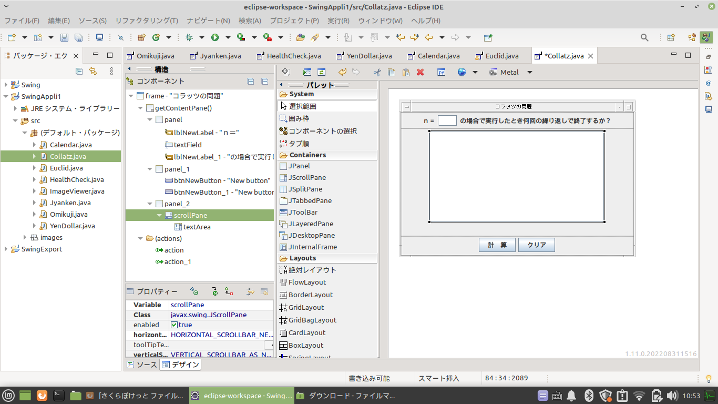Cut the selection with the scissors icon
This screenshot has height=404, width=718.
pos(377,72)
